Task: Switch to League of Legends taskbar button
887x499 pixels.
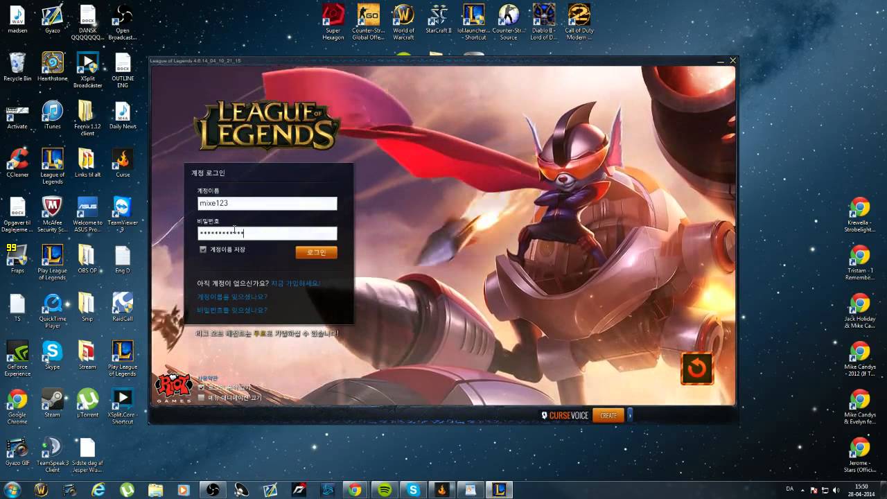Action: [x=498, y=489]
